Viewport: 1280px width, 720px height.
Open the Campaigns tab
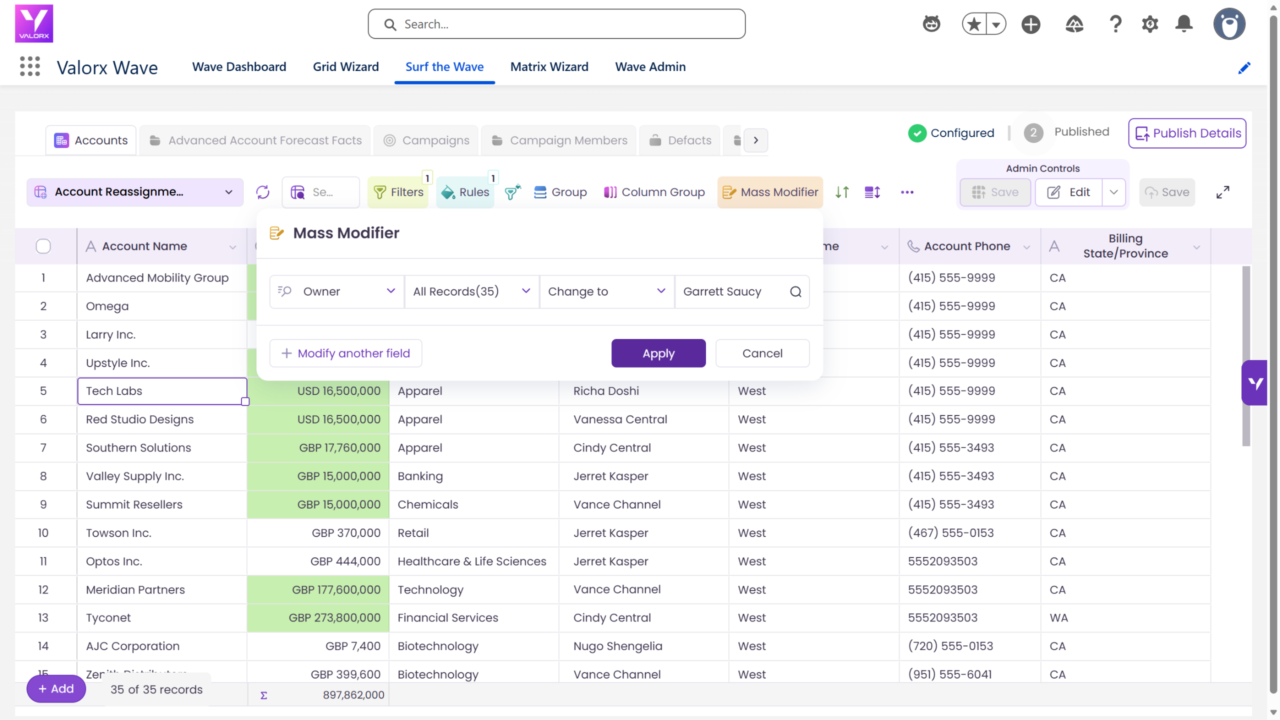pyautogui.click(x=426, y=140)
